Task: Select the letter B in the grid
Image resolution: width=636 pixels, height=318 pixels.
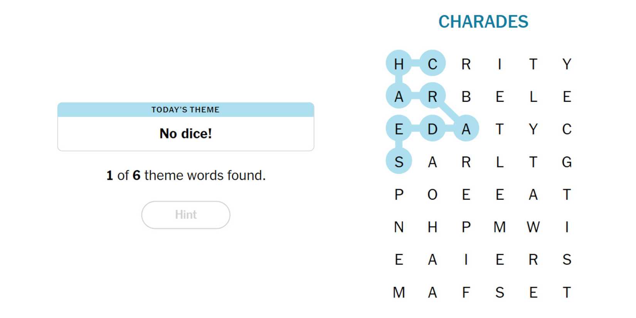Action: [466, 96]
